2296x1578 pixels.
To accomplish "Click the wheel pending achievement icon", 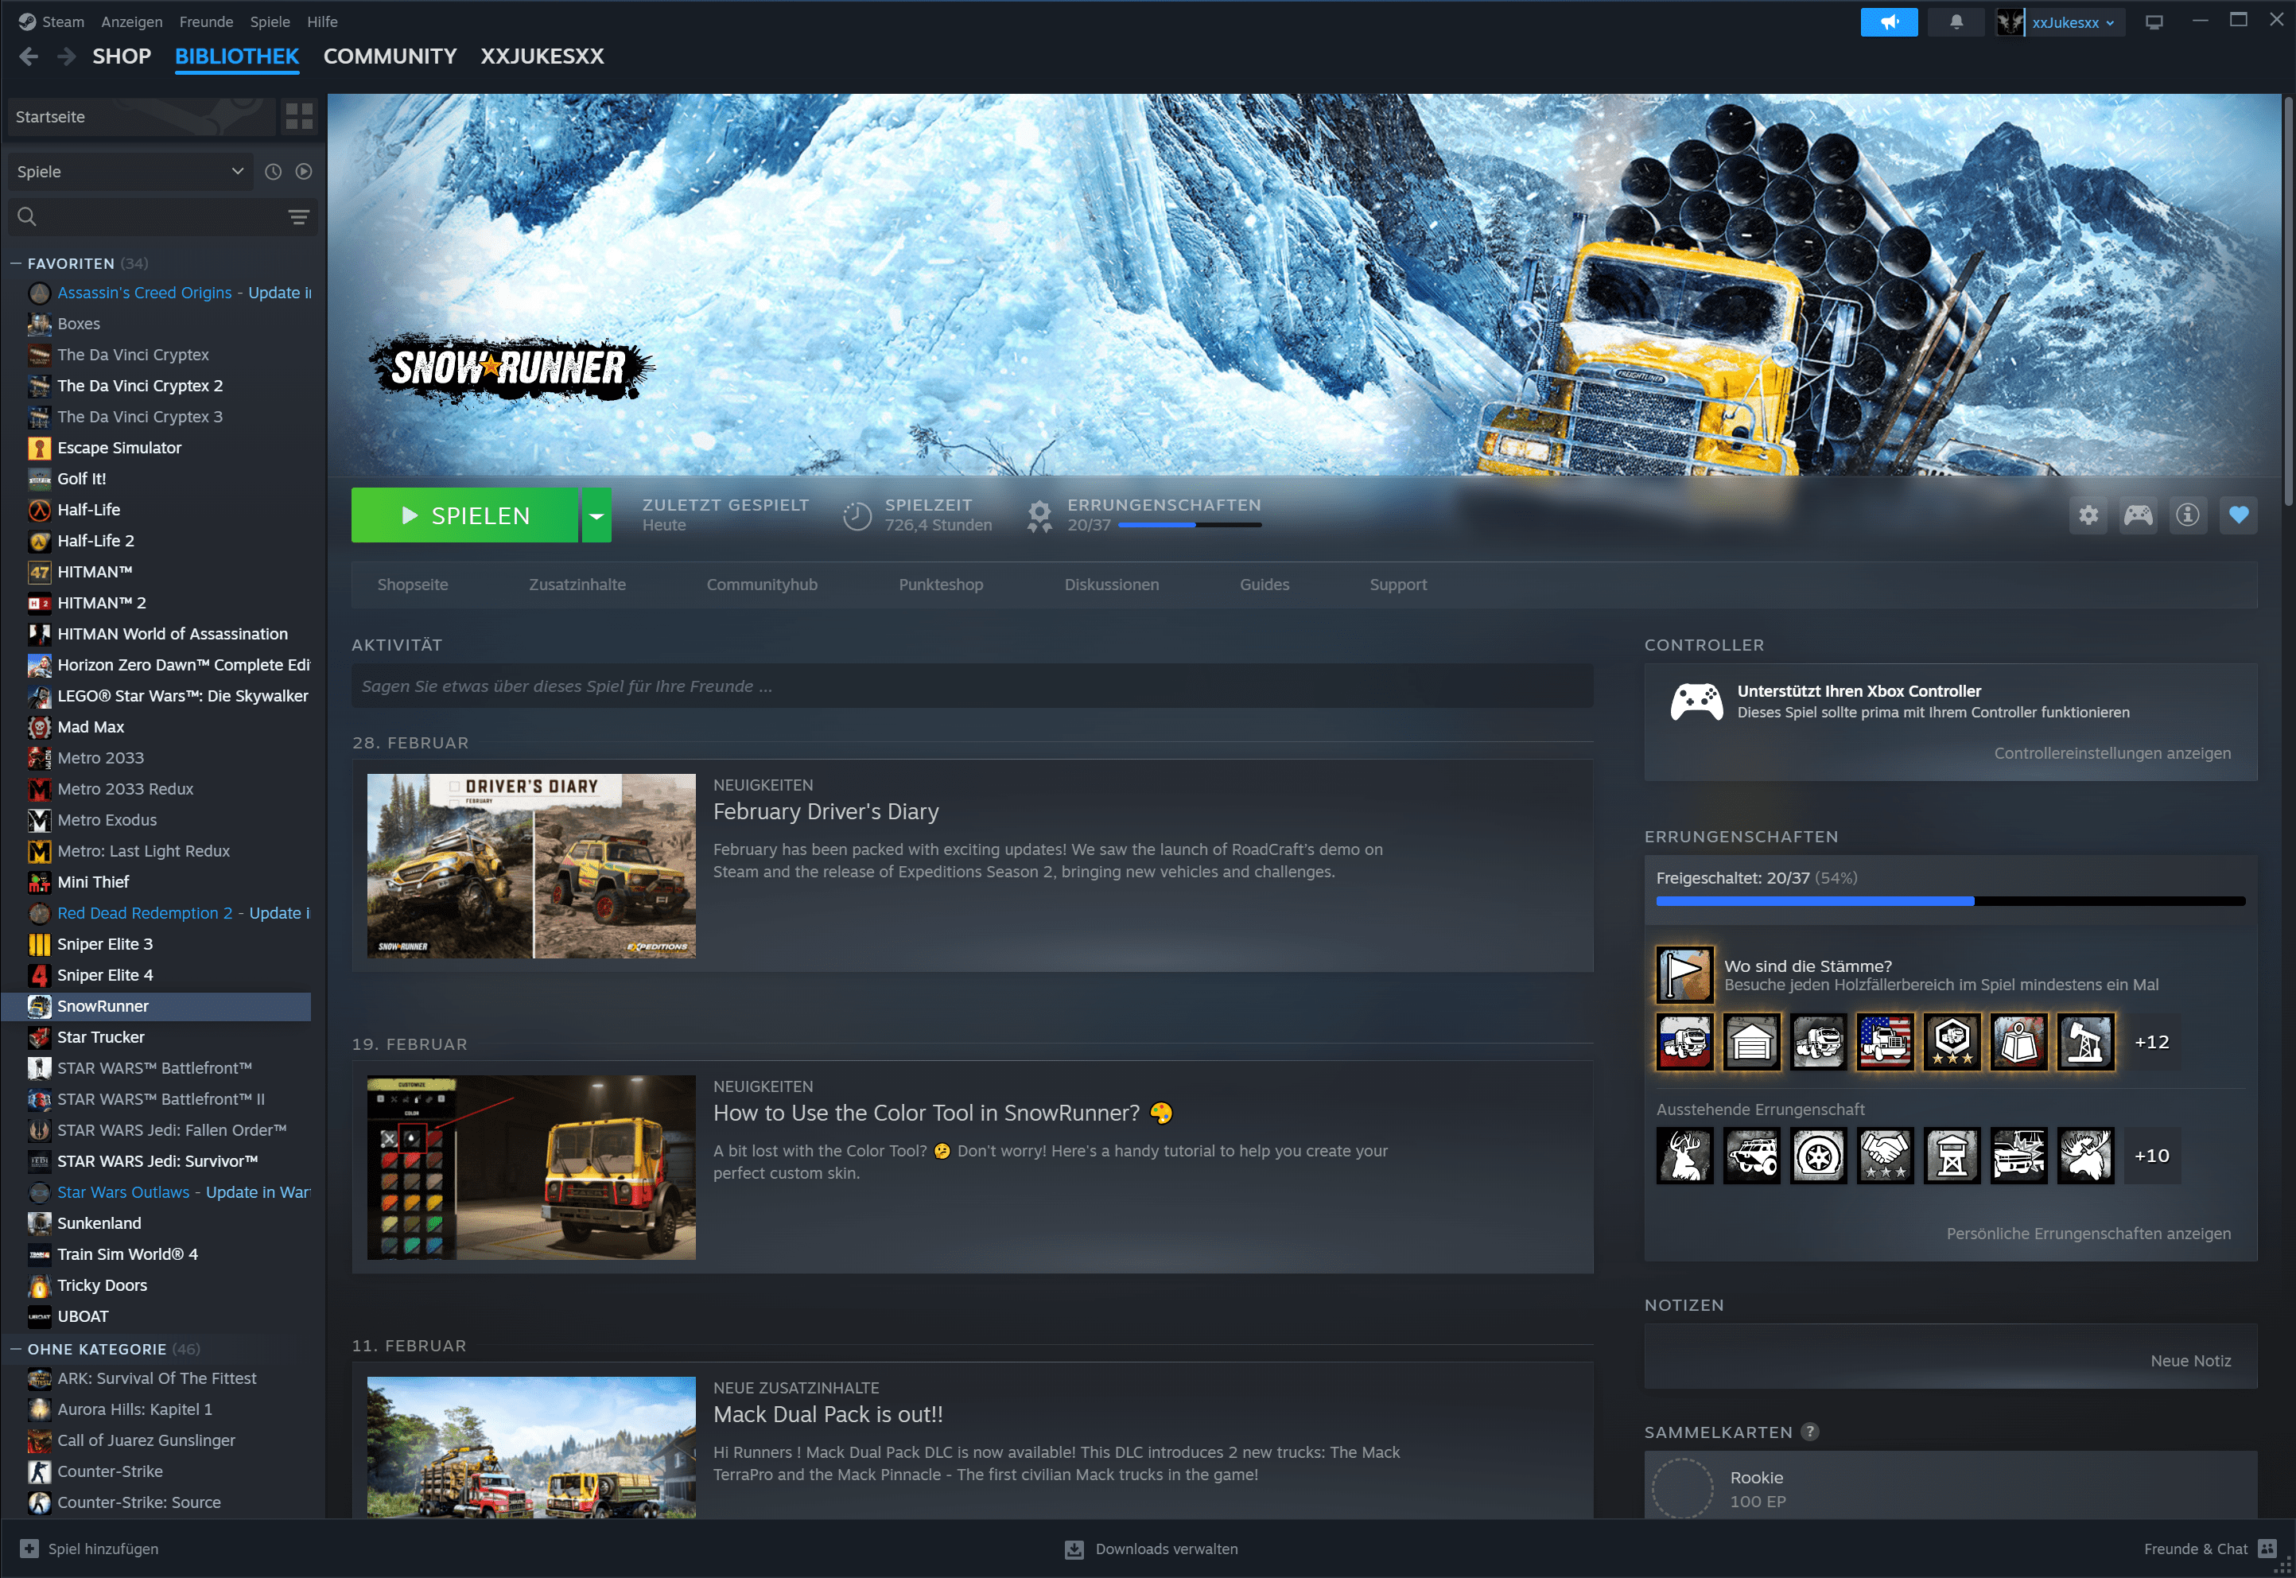I will 1819,1155.
